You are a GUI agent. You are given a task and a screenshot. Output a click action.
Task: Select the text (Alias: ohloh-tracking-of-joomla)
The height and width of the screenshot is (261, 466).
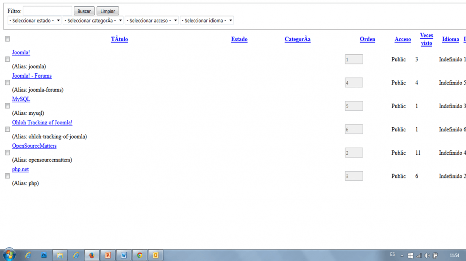[x=49, y=136]
